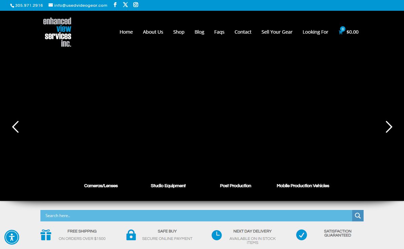The width and height of the screenshot is (404, 249).
Task: Open the Shop menu item
Action: [x=179, y=32]
